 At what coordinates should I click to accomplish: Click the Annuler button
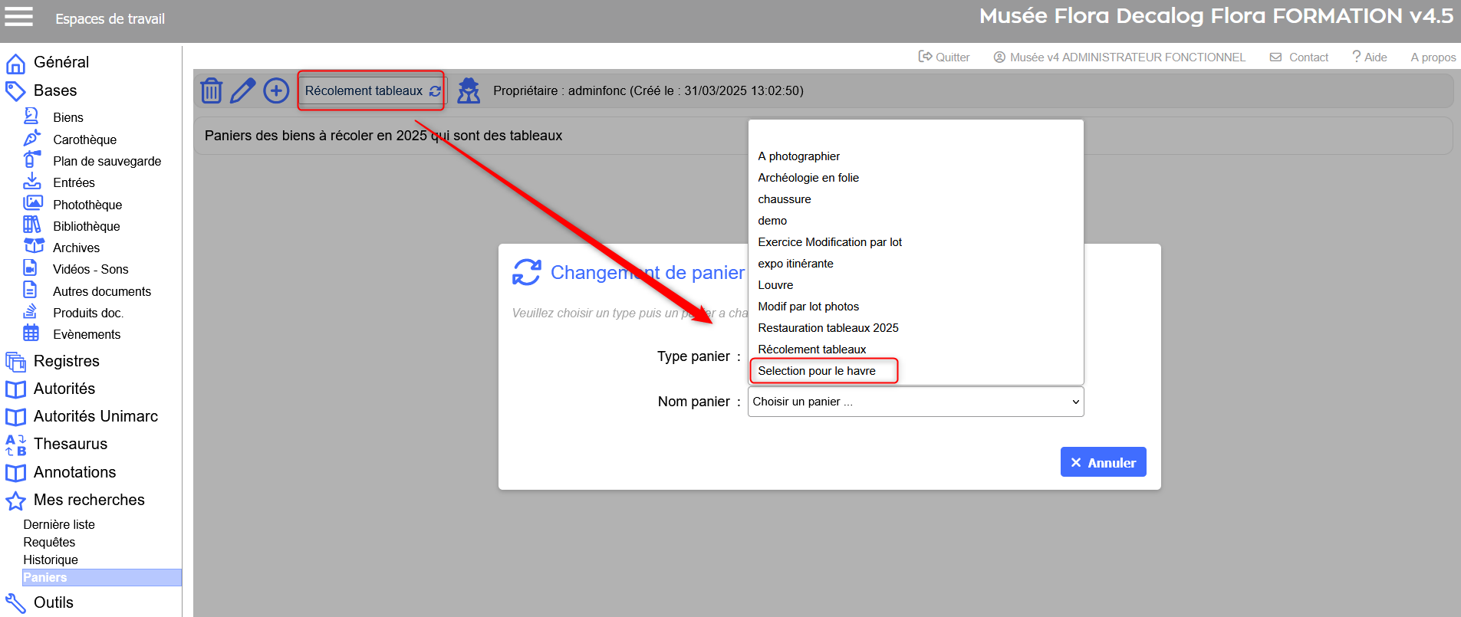tap(1103, 462)
